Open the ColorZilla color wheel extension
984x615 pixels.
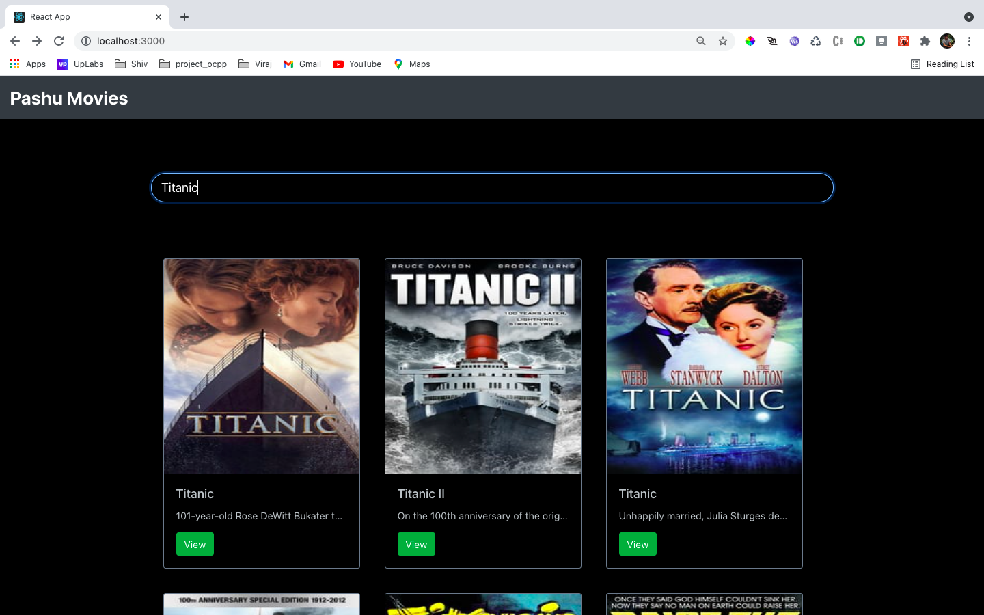[750, 41]
